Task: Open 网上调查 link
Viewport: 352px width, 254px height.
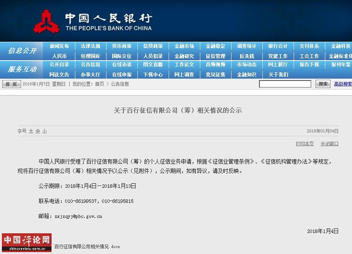Action: pyautogui.click(x=184, y=75)
